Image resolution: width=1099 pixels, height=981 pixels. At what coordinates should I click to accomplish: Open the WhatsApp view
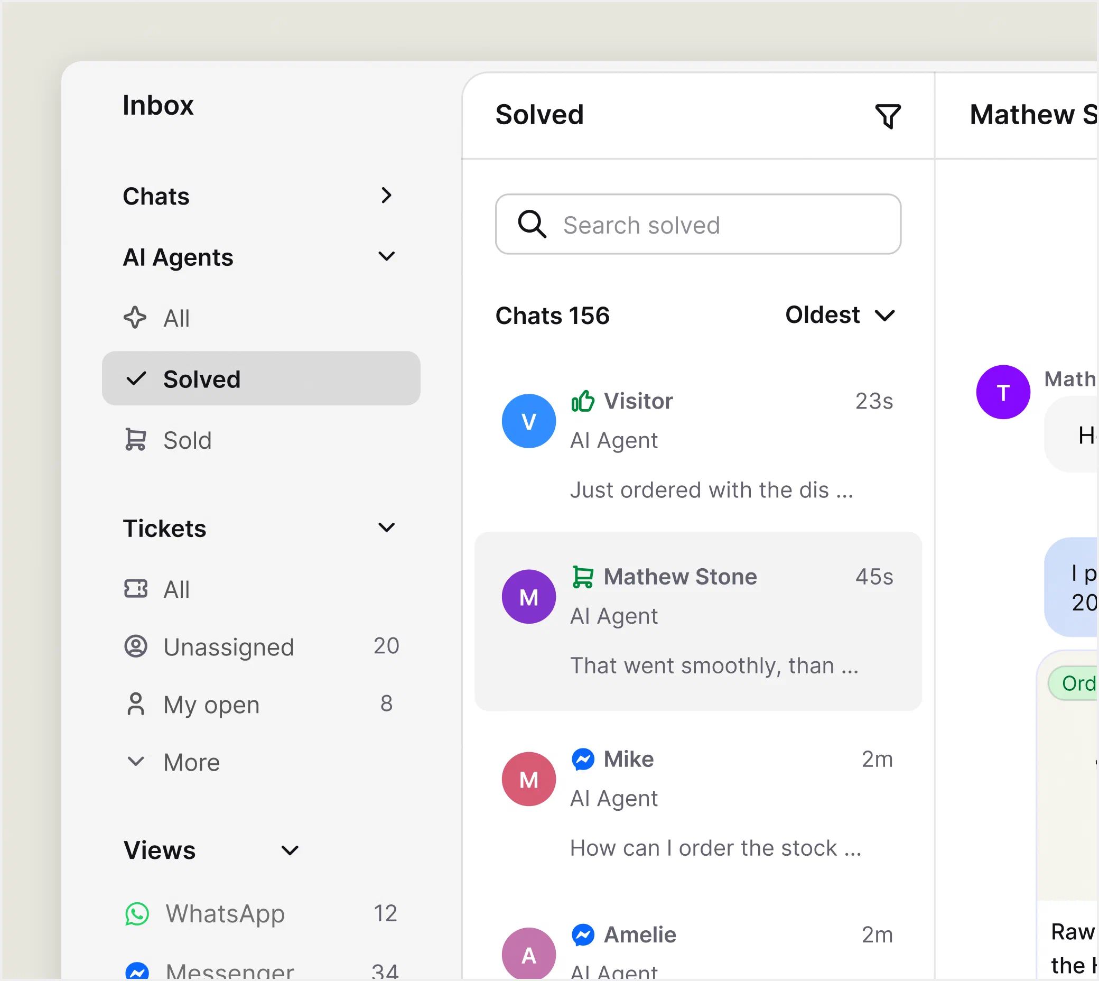point(260,914)
